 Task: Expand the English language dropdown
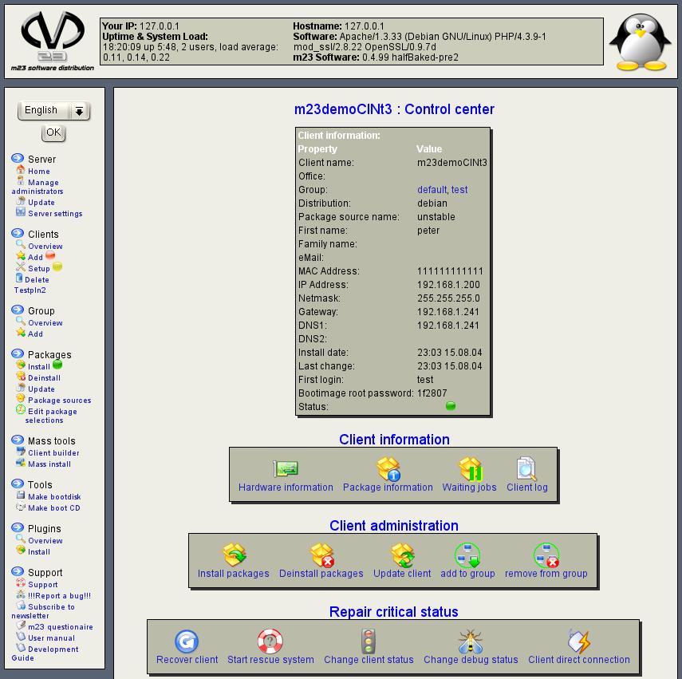tap(79, 111)
